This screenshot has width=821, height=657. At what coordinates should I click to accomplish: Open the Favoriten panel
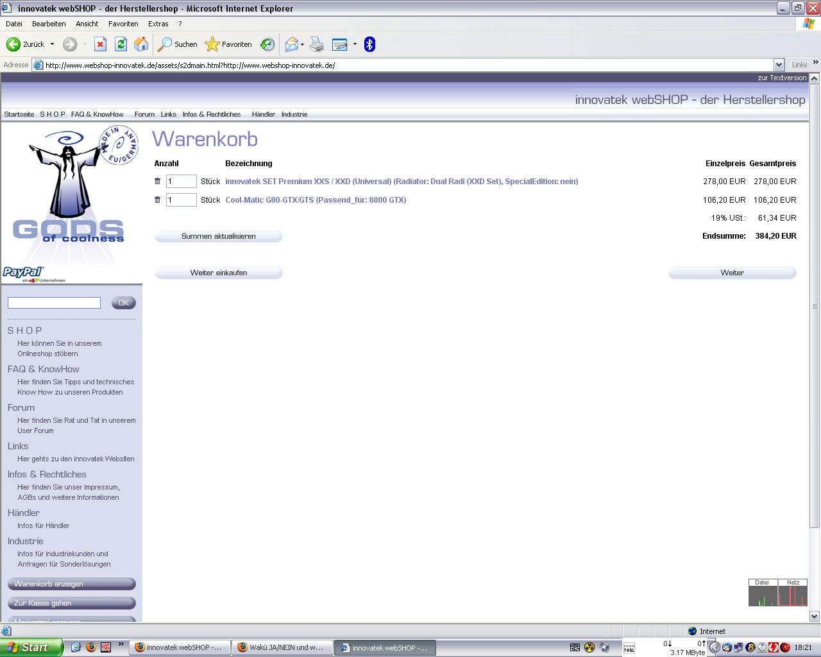click(x=228, y=44)
